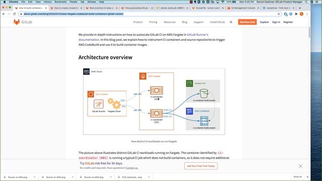This screenshot has height=181, width=322.
Task: Click the ci-container-build-project label
Action: click(204, 128)
